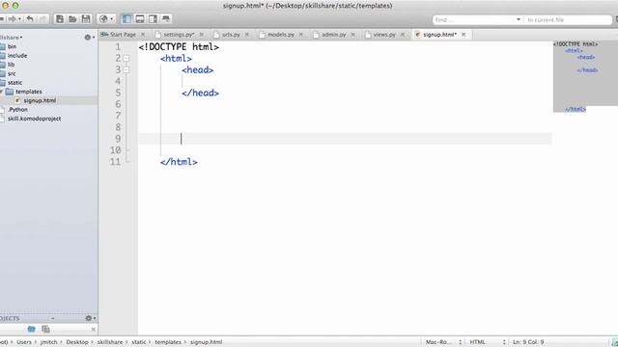Screen dimensions: 618x347
Task: Click the <!DOCTYPE html> text on line 1
Action: click(x=179, y=47)
